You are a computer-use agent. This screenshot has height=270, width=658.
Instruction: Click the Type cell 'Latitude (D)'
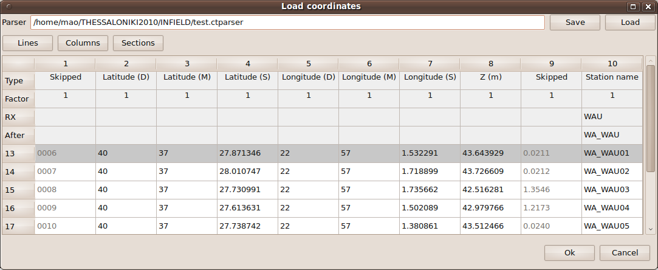[x=126, y=77]
